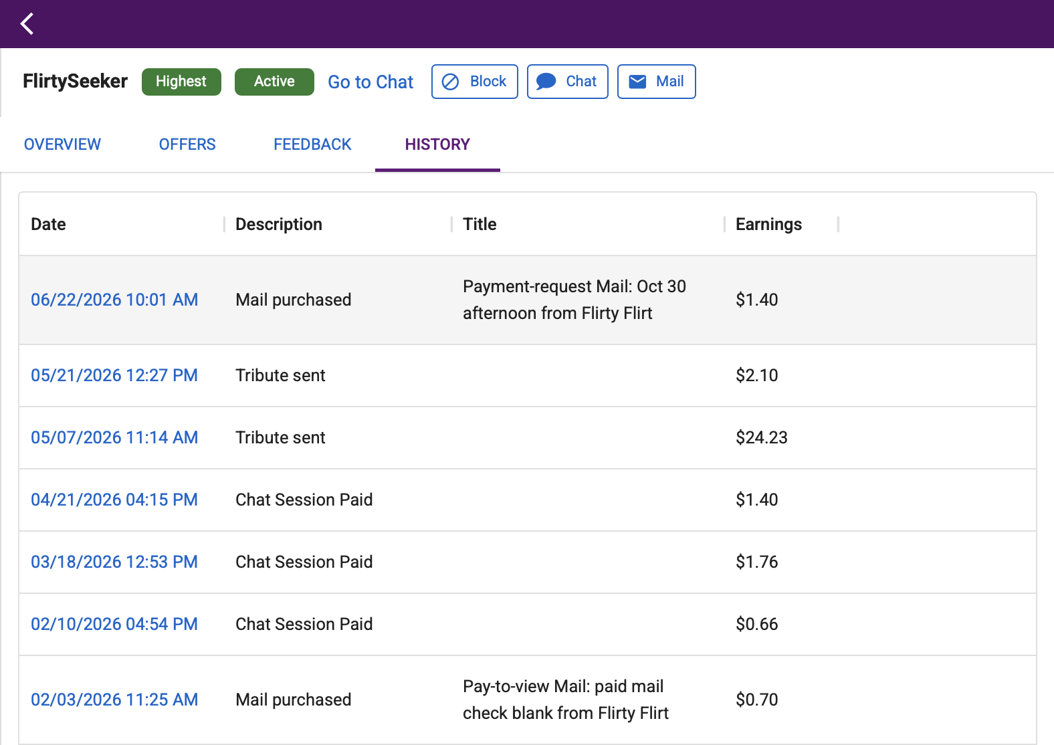Go back using the header arrow
Image resolution: width=1054 pixels, height=745 pixels.
(27, 24)
